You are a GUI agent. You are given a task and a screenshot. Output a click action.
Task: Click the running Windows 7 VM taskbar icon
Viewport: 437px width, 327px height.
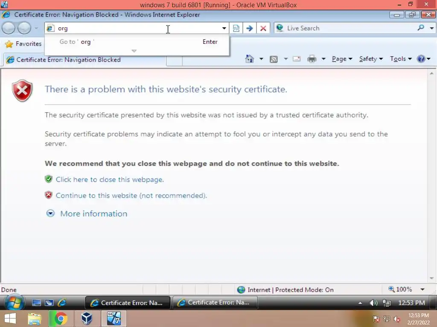point(114,318)
